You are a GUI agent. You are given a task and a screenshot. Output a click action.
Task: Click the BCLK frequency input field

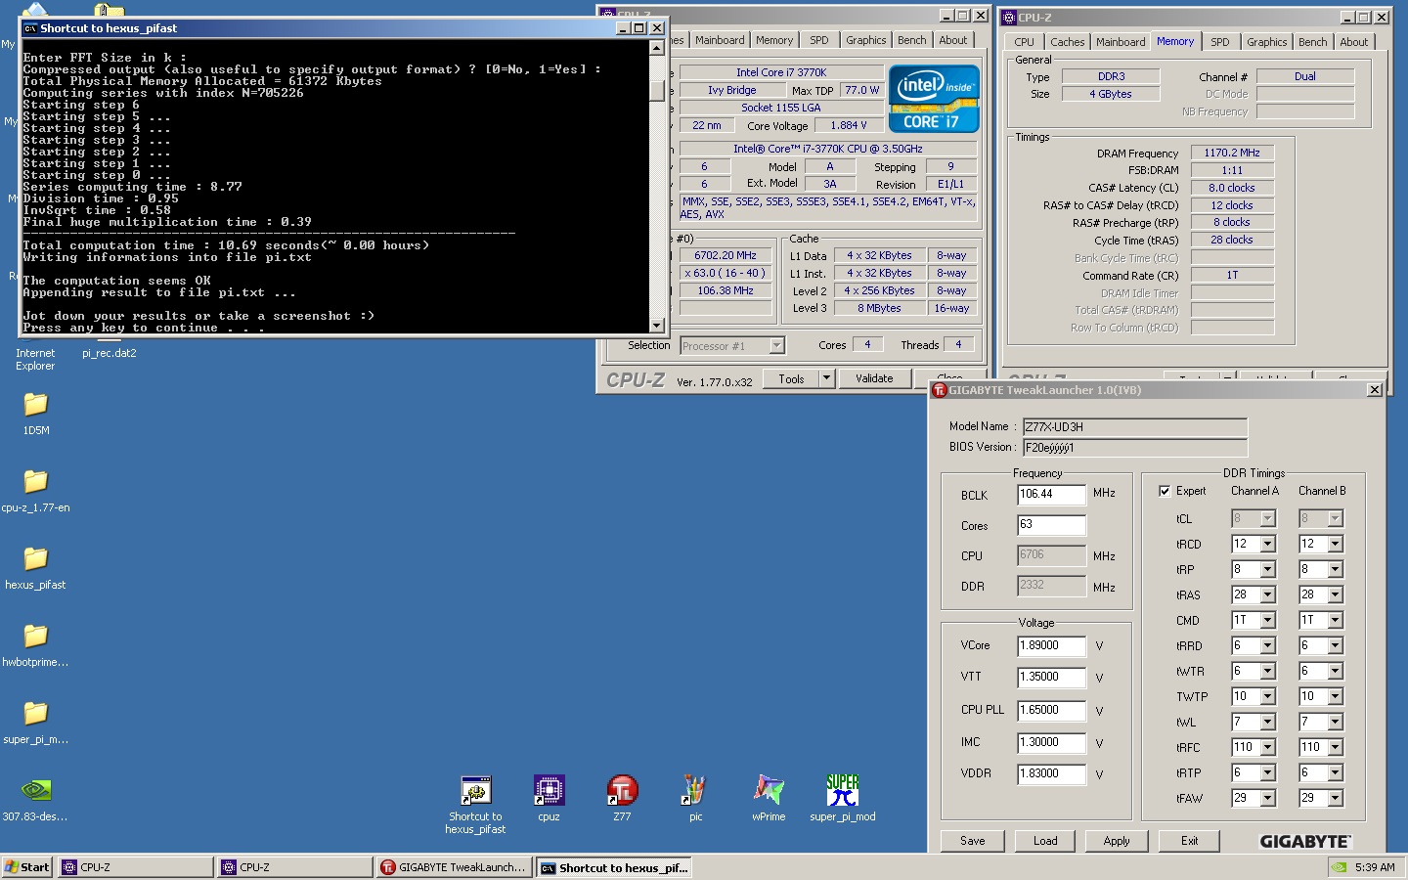point(1051,495)
